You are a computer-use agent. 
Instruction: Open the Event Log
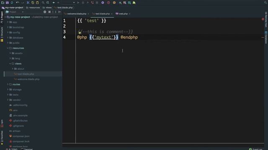coord(256,149)
